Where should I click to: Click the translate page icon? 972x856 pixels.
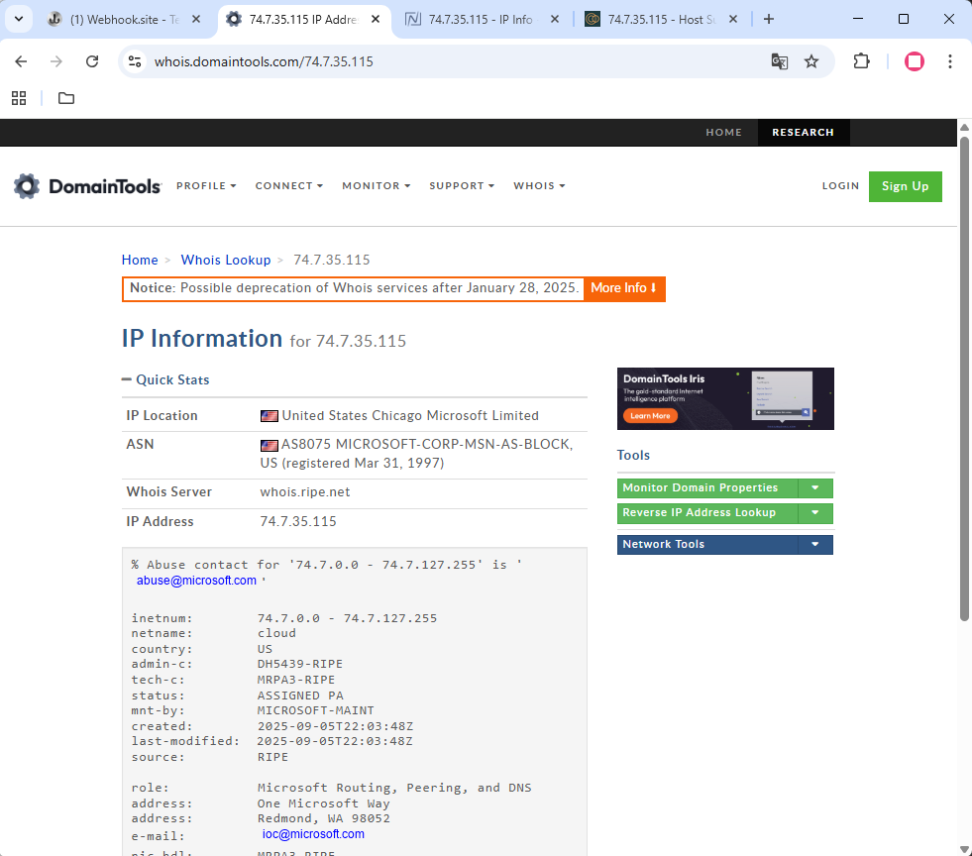click(779, 61)
